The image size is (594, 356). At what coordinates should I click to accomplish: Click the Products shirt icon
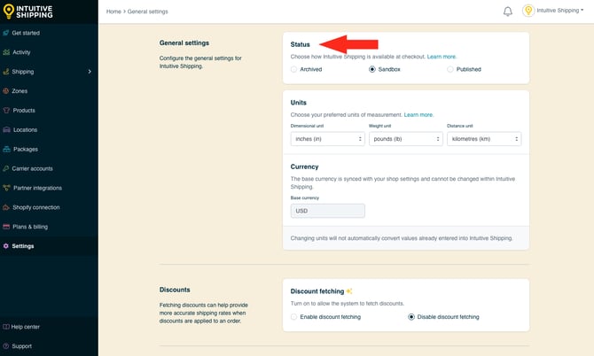[x=6, y=110]
